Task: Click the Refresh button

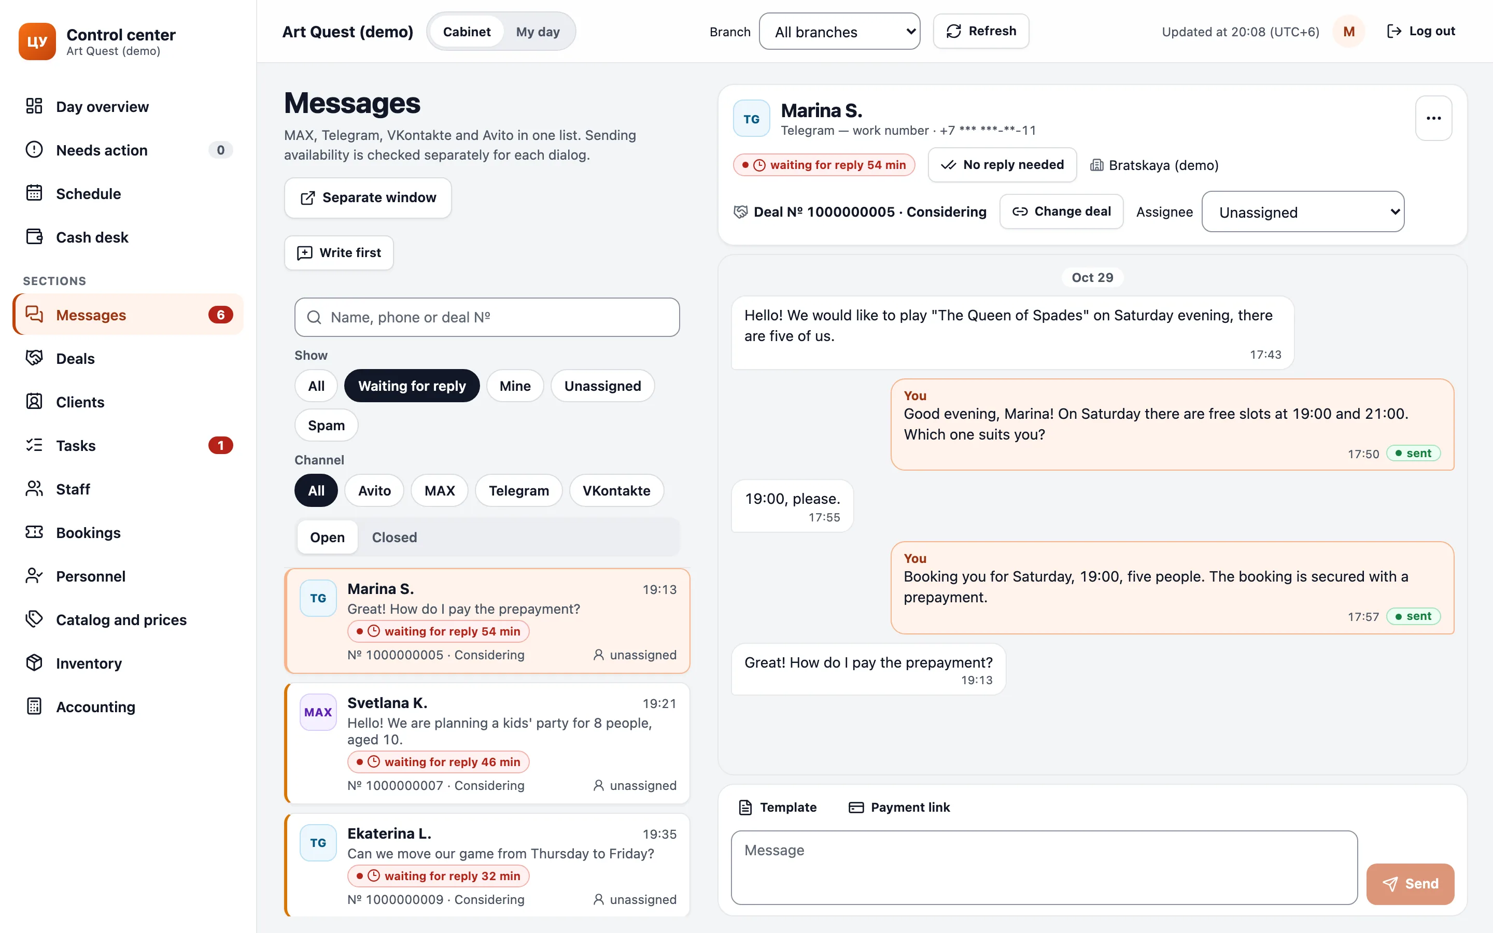Action: [x=980, y=32]
